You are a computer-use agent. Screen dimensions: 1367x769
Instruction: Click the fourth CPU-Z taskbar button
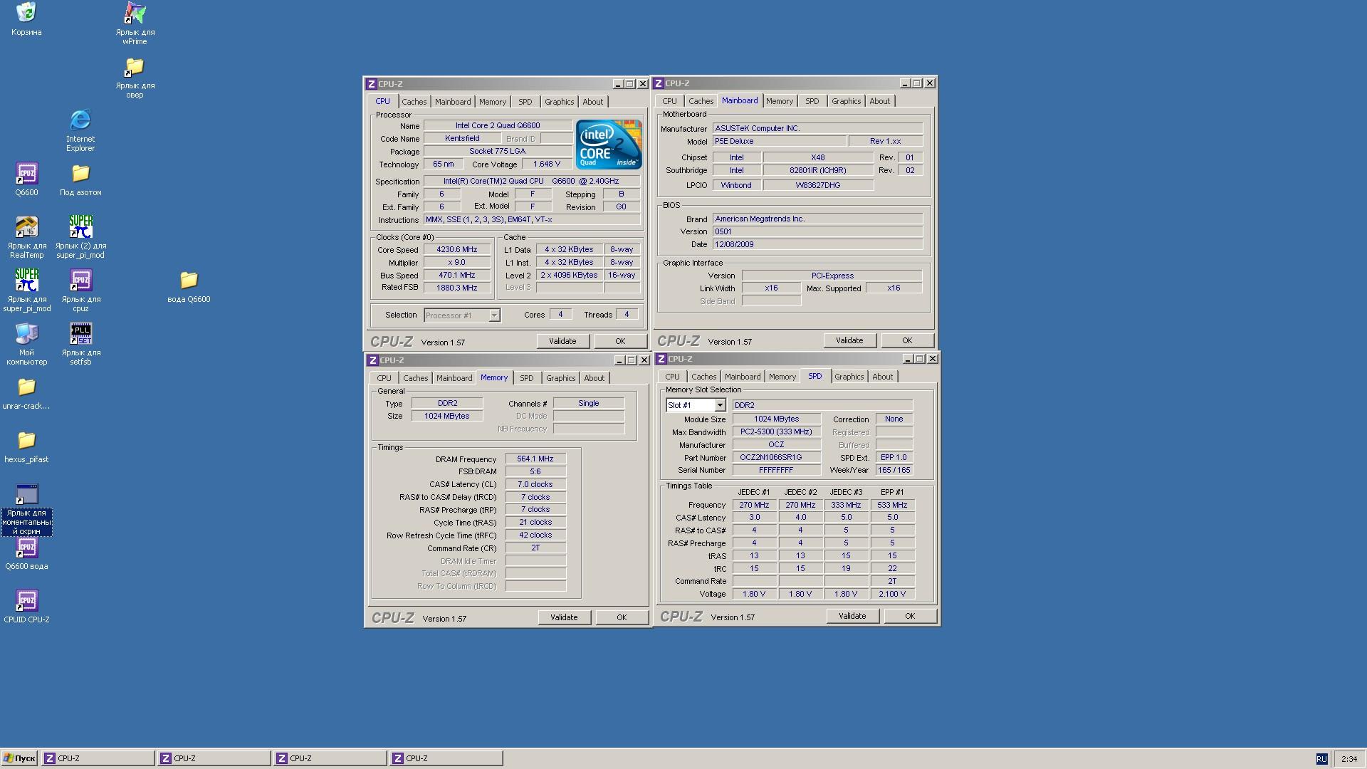coord(446,758)
